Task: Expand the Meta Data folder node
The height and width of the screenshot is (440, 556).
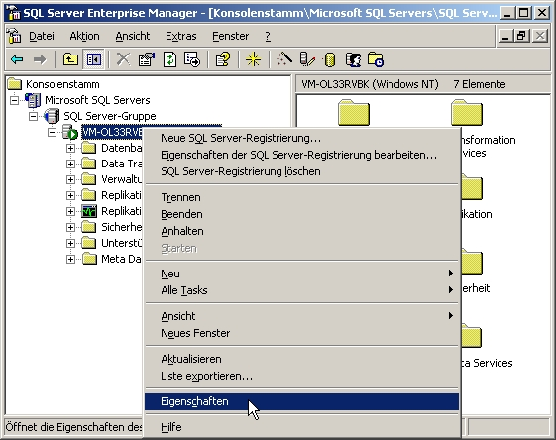Action: coord(70,260)
